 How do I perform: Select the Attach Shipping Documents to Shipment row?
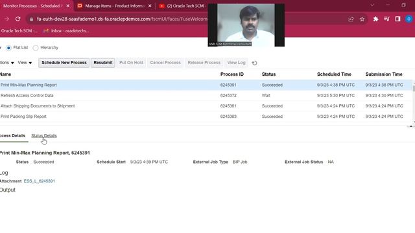tap(206, 106)
